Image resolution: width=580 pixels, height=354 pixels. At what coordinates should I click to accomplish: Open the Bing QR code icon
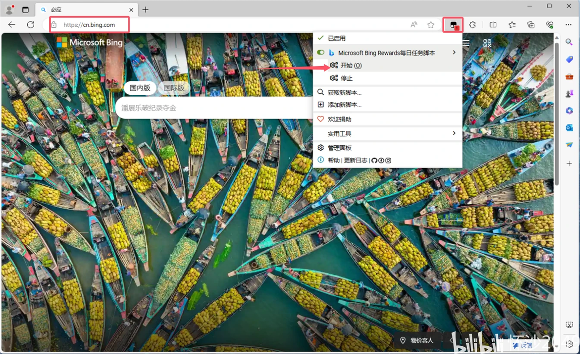point(487,43)
